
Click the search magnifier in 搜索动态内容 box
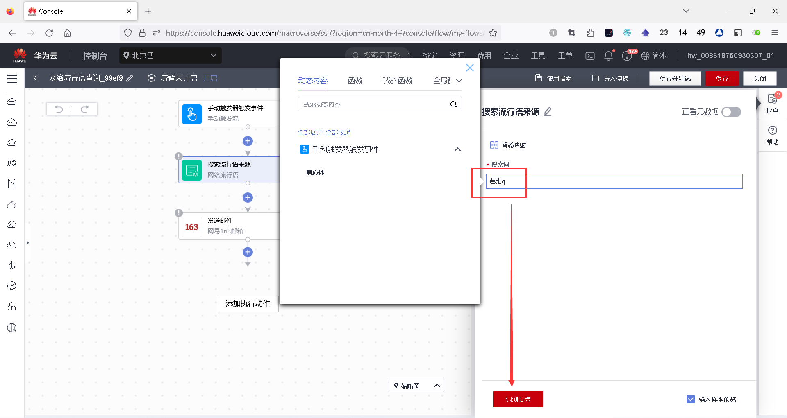coord(453,104)
